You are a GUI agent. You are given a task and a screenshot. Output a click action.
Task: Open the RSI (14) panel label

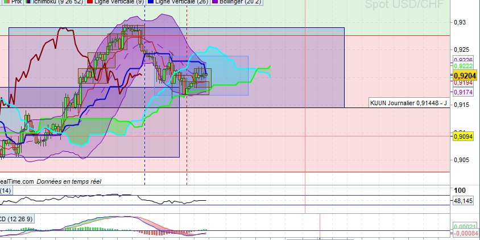point(6,191)
